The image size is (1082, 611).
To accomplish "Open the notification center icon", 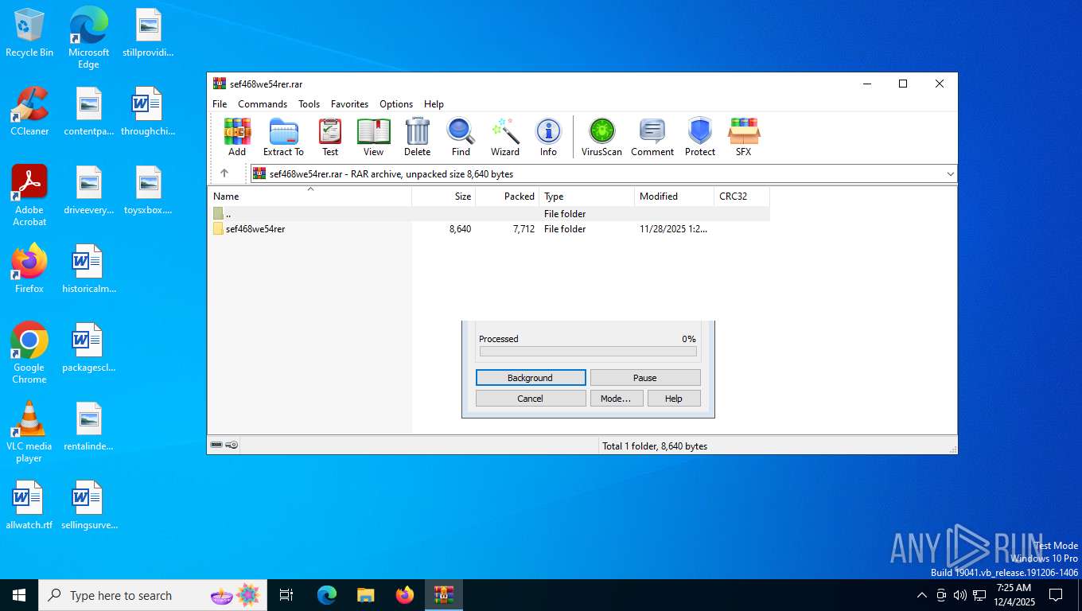I will [x=1056, y=595].
